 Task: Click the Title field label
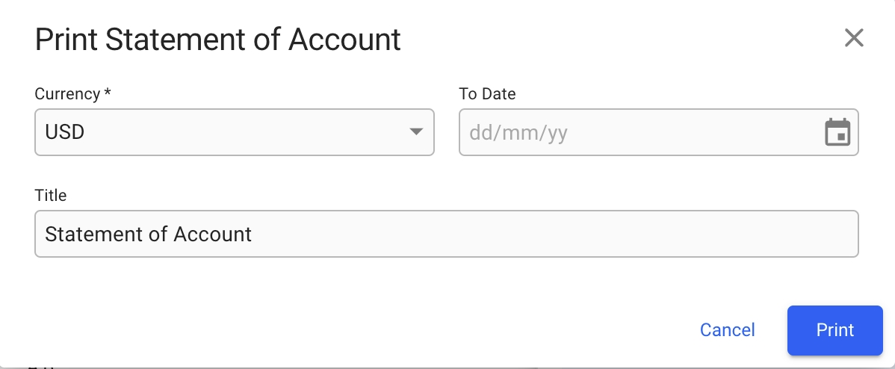[51, 196]
